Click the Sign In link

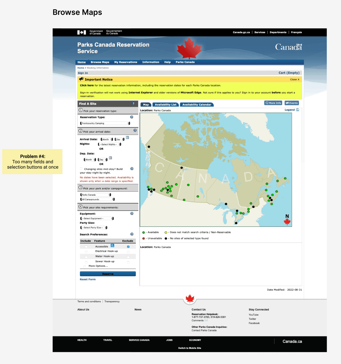83,73
